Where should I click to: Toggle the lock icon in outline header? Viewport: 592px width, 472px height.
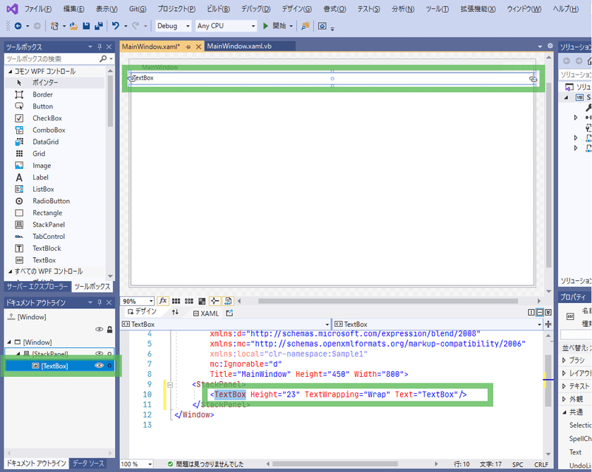click(109, 329)
